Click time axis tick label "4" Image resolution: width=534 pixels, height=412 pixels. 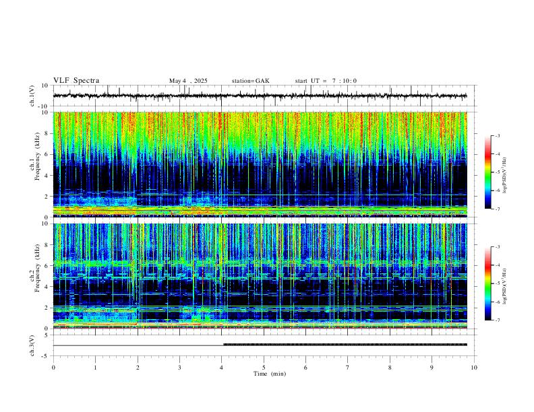[x=222, y=368]
